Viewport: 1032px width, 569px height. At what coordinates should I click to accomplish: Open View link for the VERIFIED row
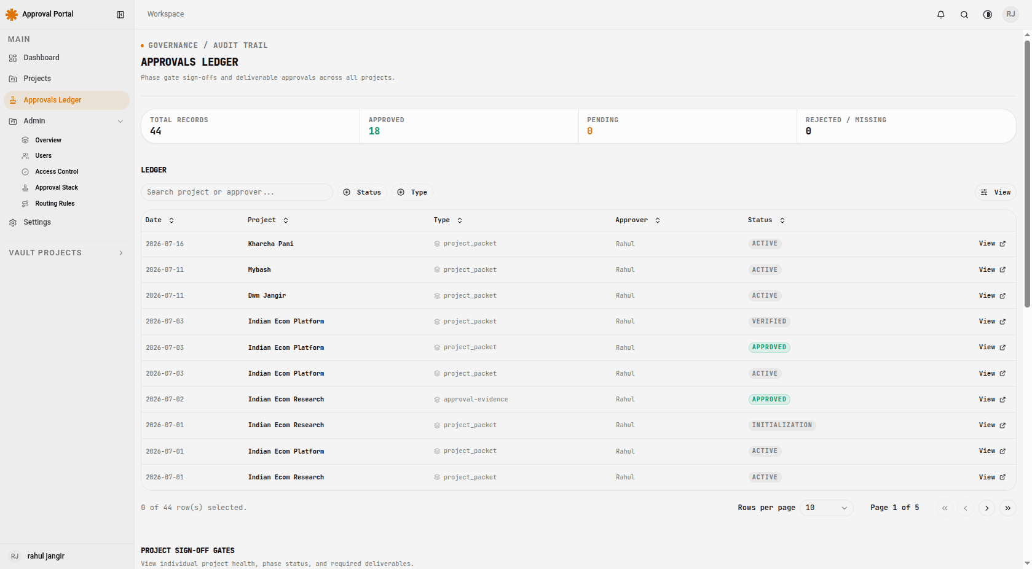click(992, 322)
